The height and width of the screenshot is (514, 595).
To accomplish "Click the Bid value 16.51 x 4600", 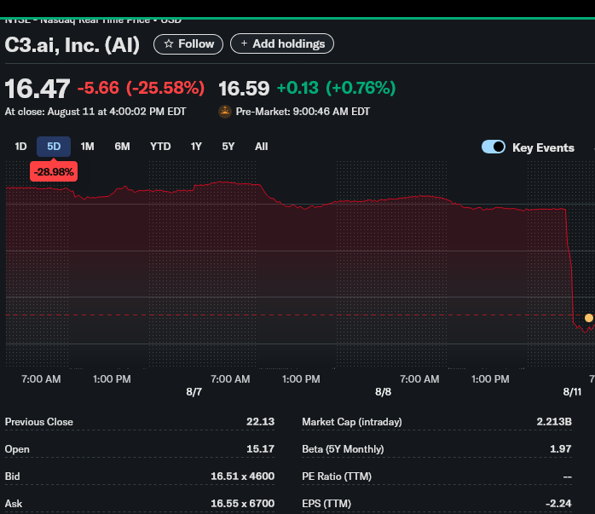I will tap(242, 476).
